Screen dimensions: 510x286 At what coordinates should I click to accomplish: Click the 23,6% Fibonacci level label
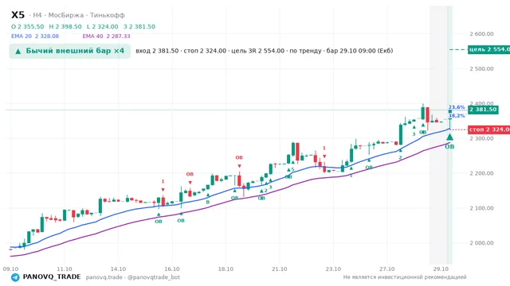coord(457,107)
